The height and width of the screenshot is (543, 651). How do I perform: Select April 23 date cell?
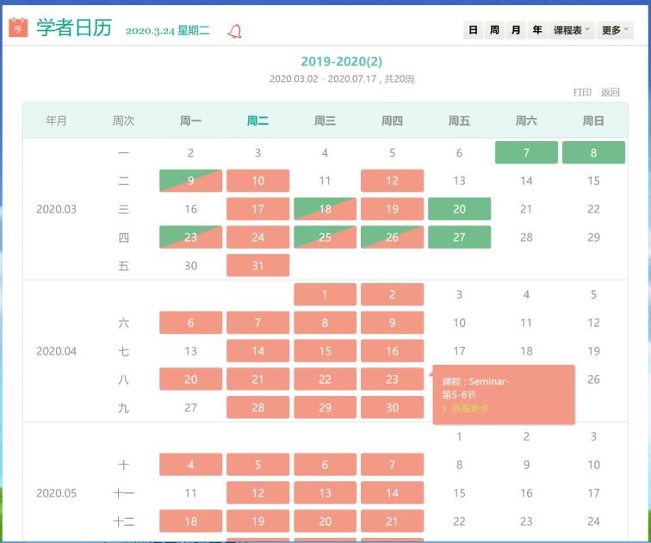tap(392, 379)
